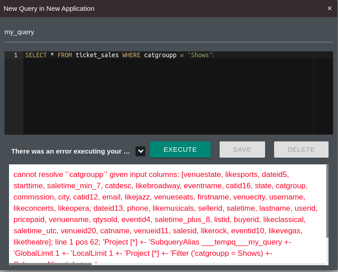Click 'likebroadway' in the error column list
Image resolution: width=338 pixels, height=272 pixels.
158,186
